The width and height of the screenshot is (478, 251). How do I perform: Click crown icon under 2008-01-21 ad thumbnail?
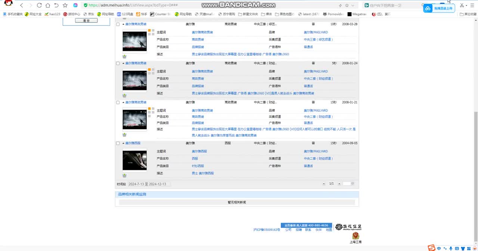click(124, 135)
